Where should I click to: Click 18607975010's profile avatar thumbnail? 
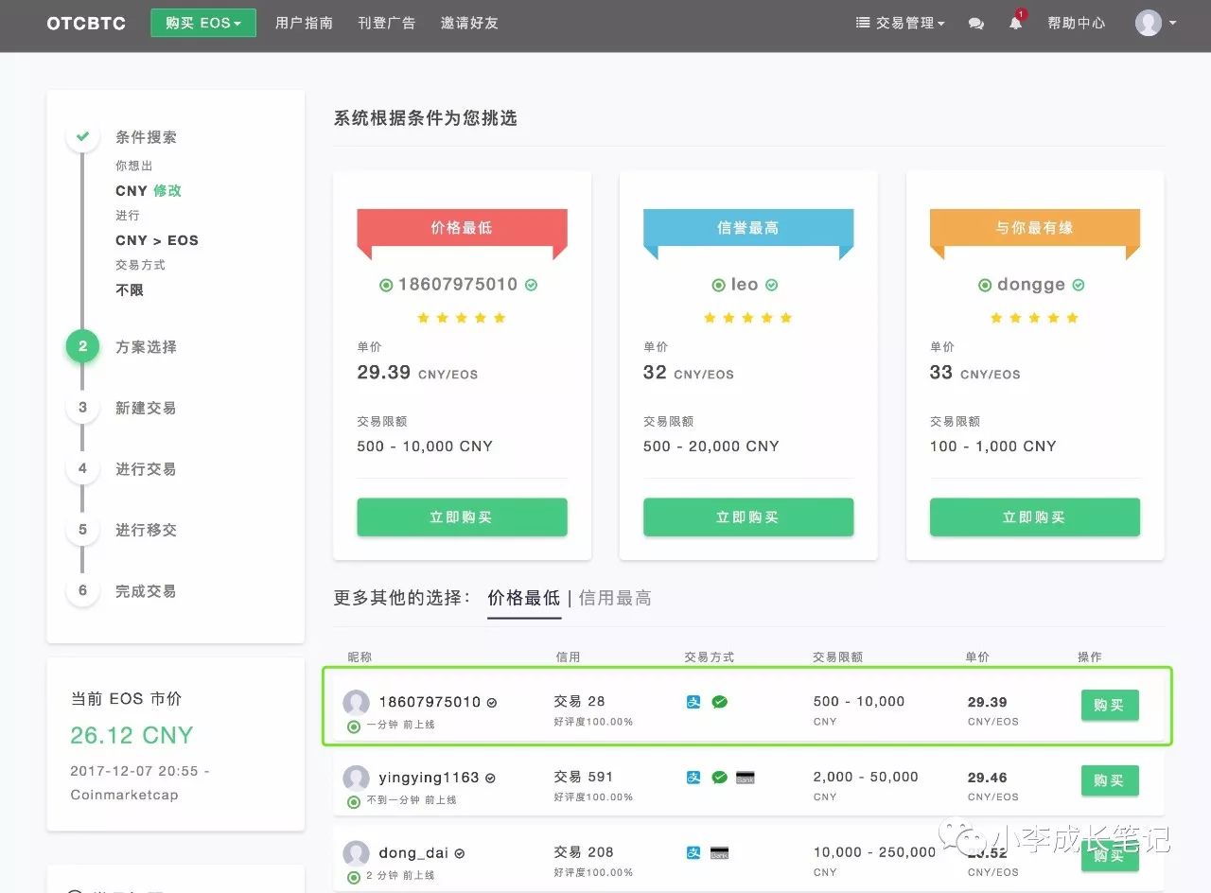point(357,703)
